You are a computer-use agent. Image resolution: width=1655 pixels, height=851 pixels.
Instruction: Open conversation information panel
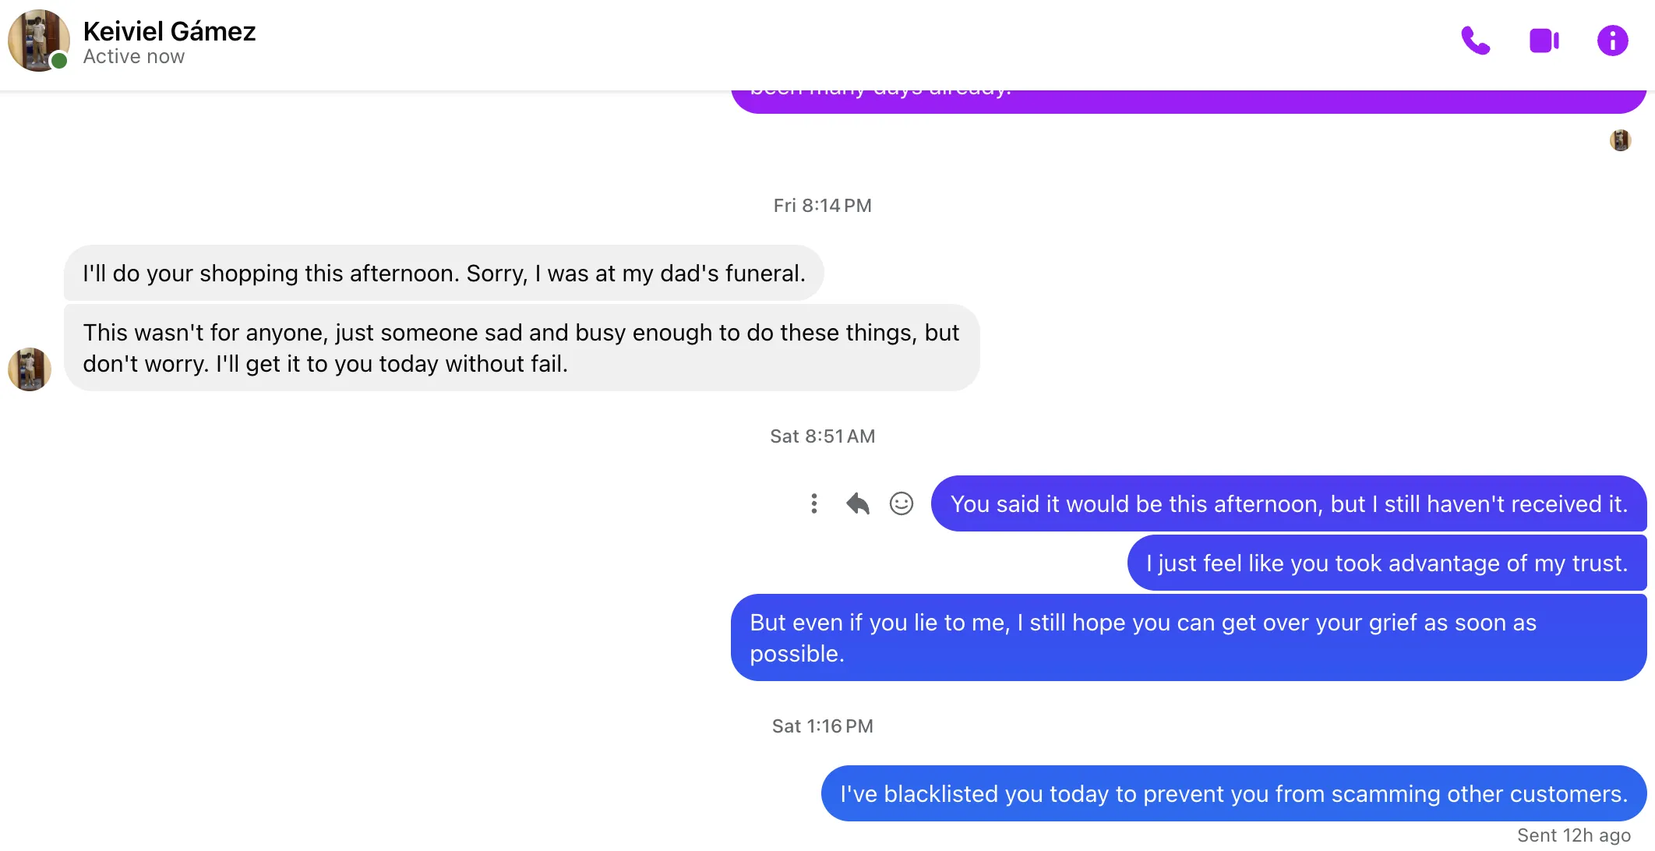click(1612, 41)
